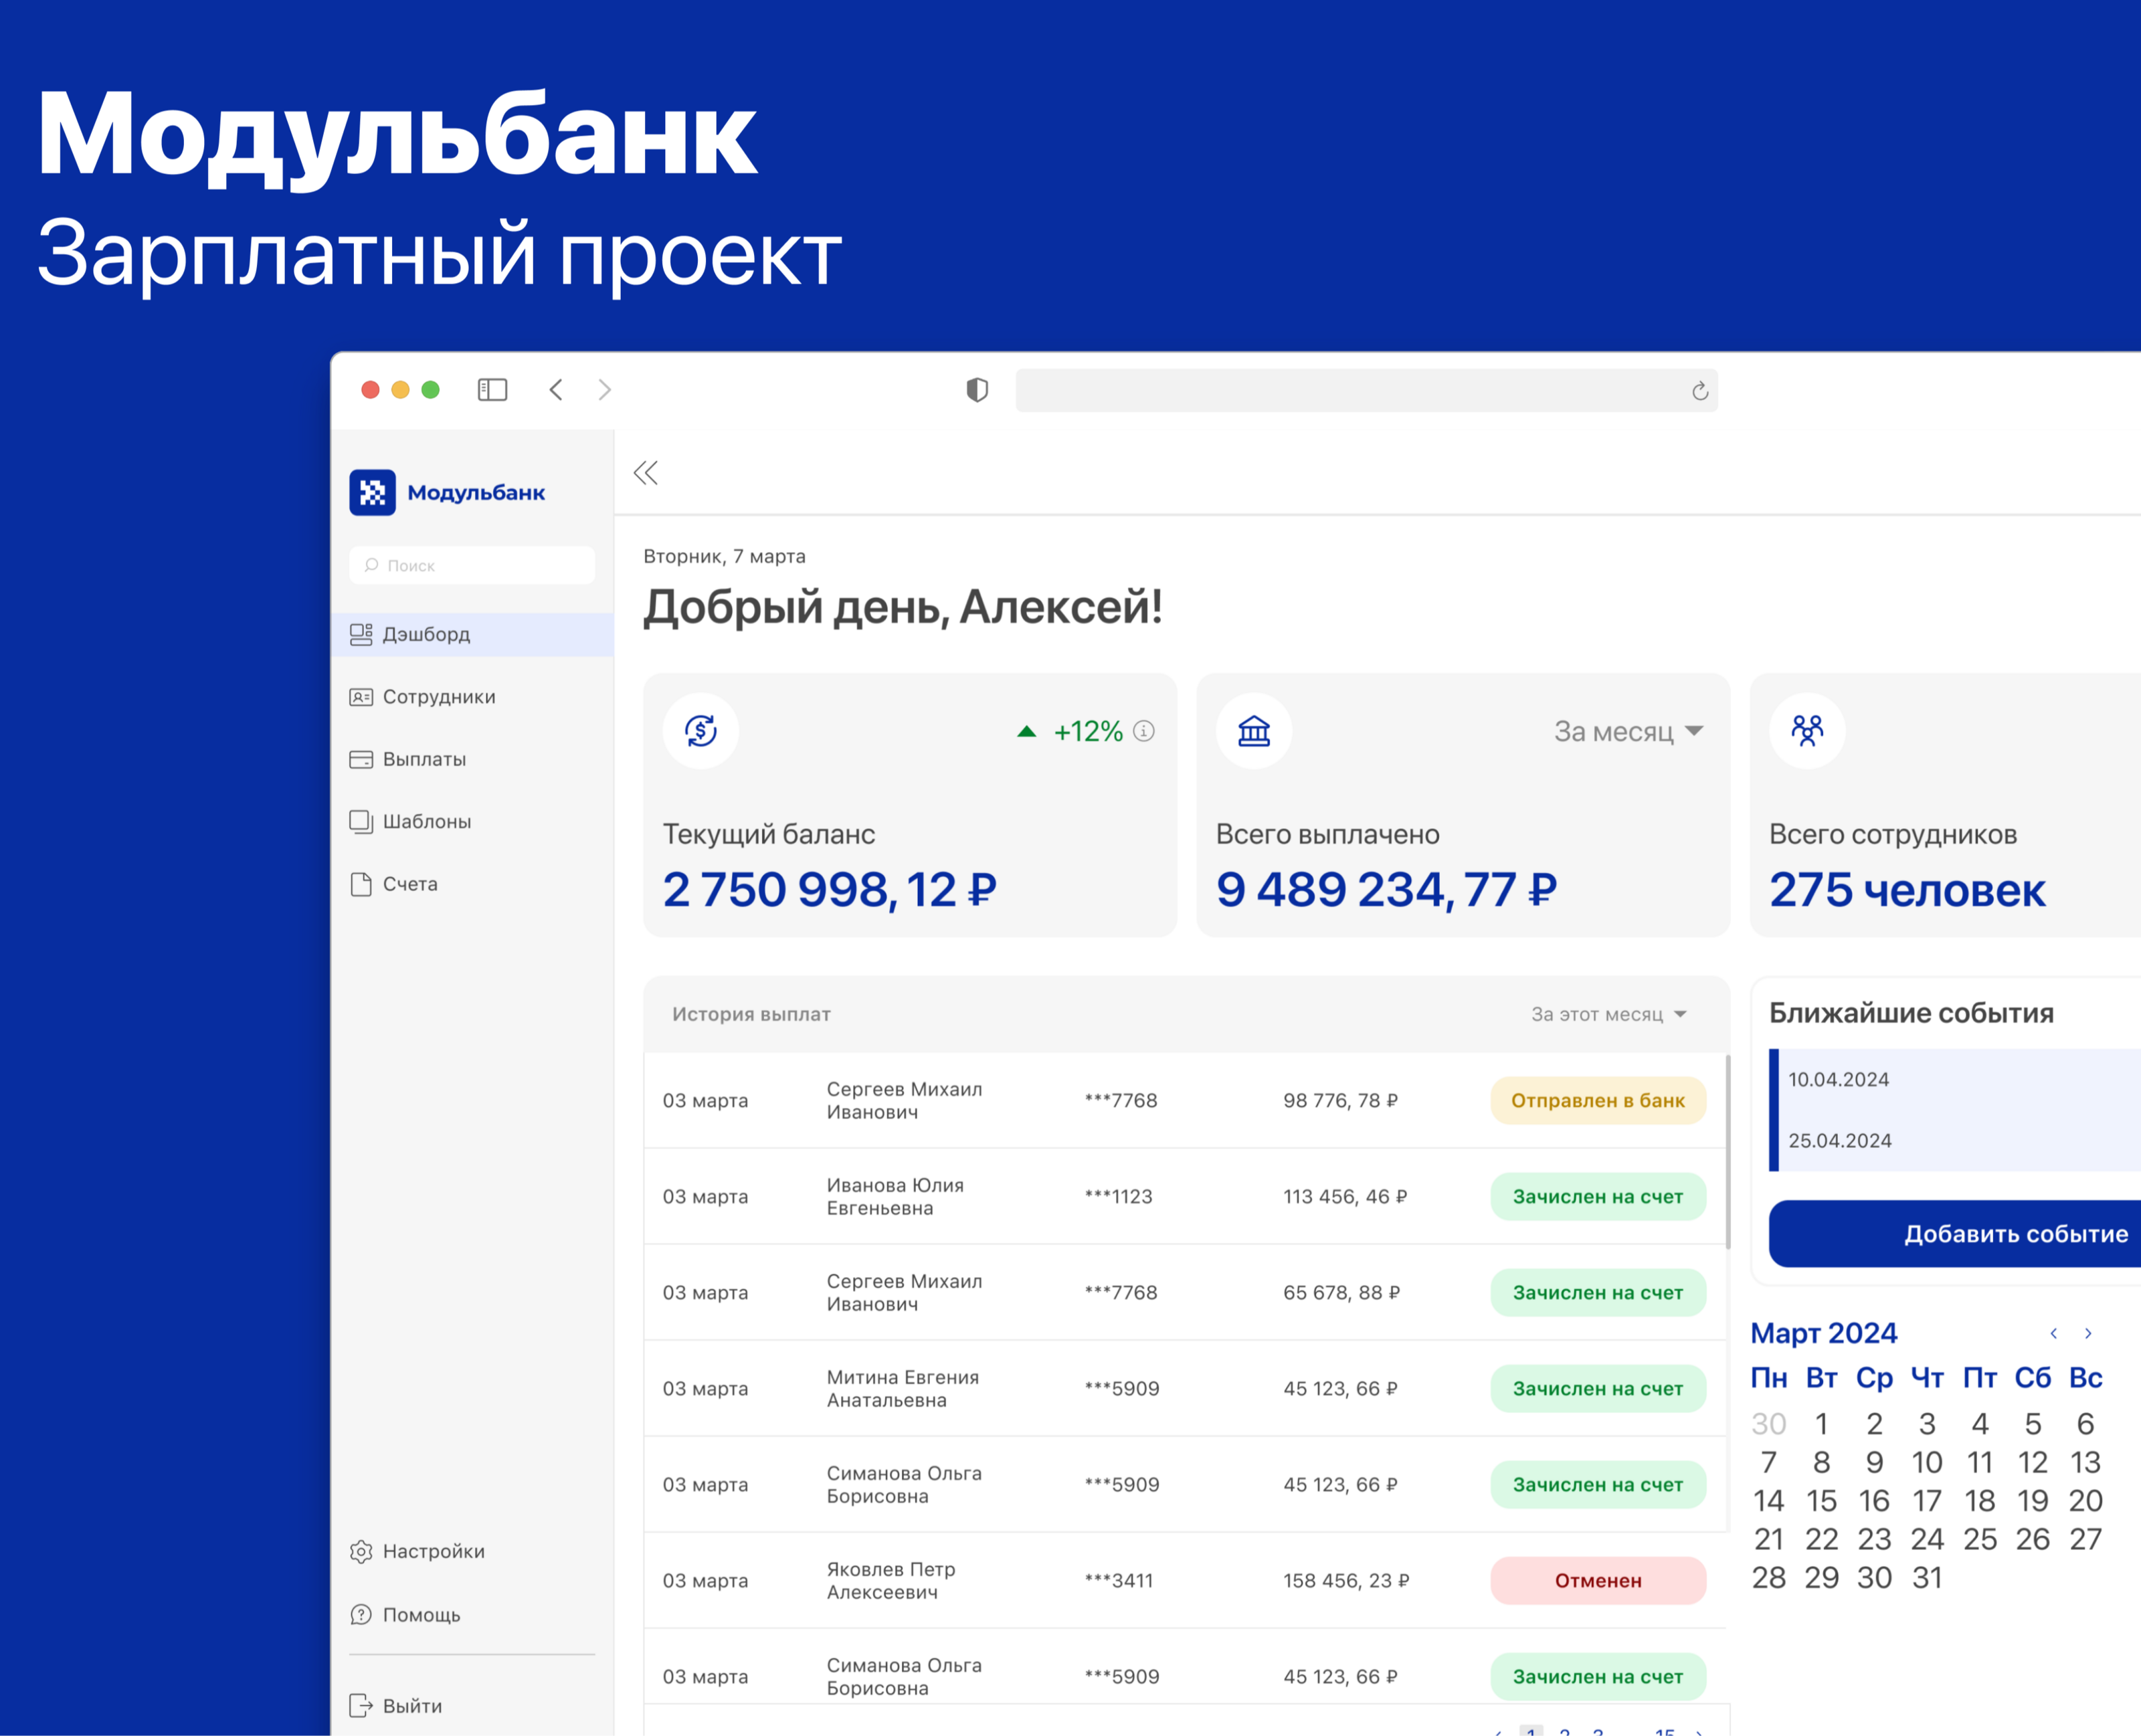Click the total paid 9 489 234, 77 ₽
Image resolution: width=2141 pixels, height=1736 pixels.
1386,890
